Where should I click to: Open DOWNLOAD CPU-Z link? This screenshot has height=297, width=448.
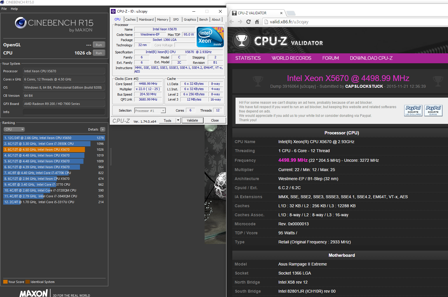point(371,58)
